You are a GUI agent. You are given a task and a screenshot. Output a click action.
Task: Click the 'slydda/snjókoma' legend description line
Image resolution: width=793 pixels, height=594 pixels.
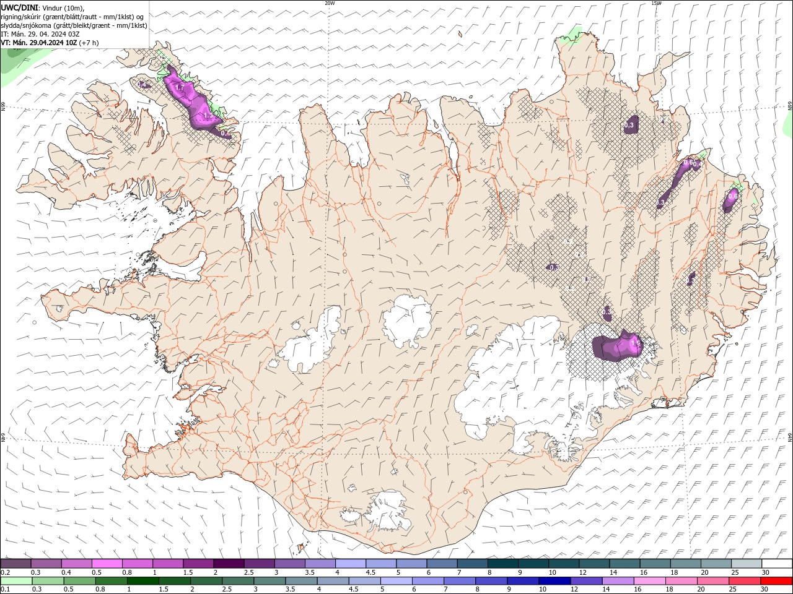(74, 25)
